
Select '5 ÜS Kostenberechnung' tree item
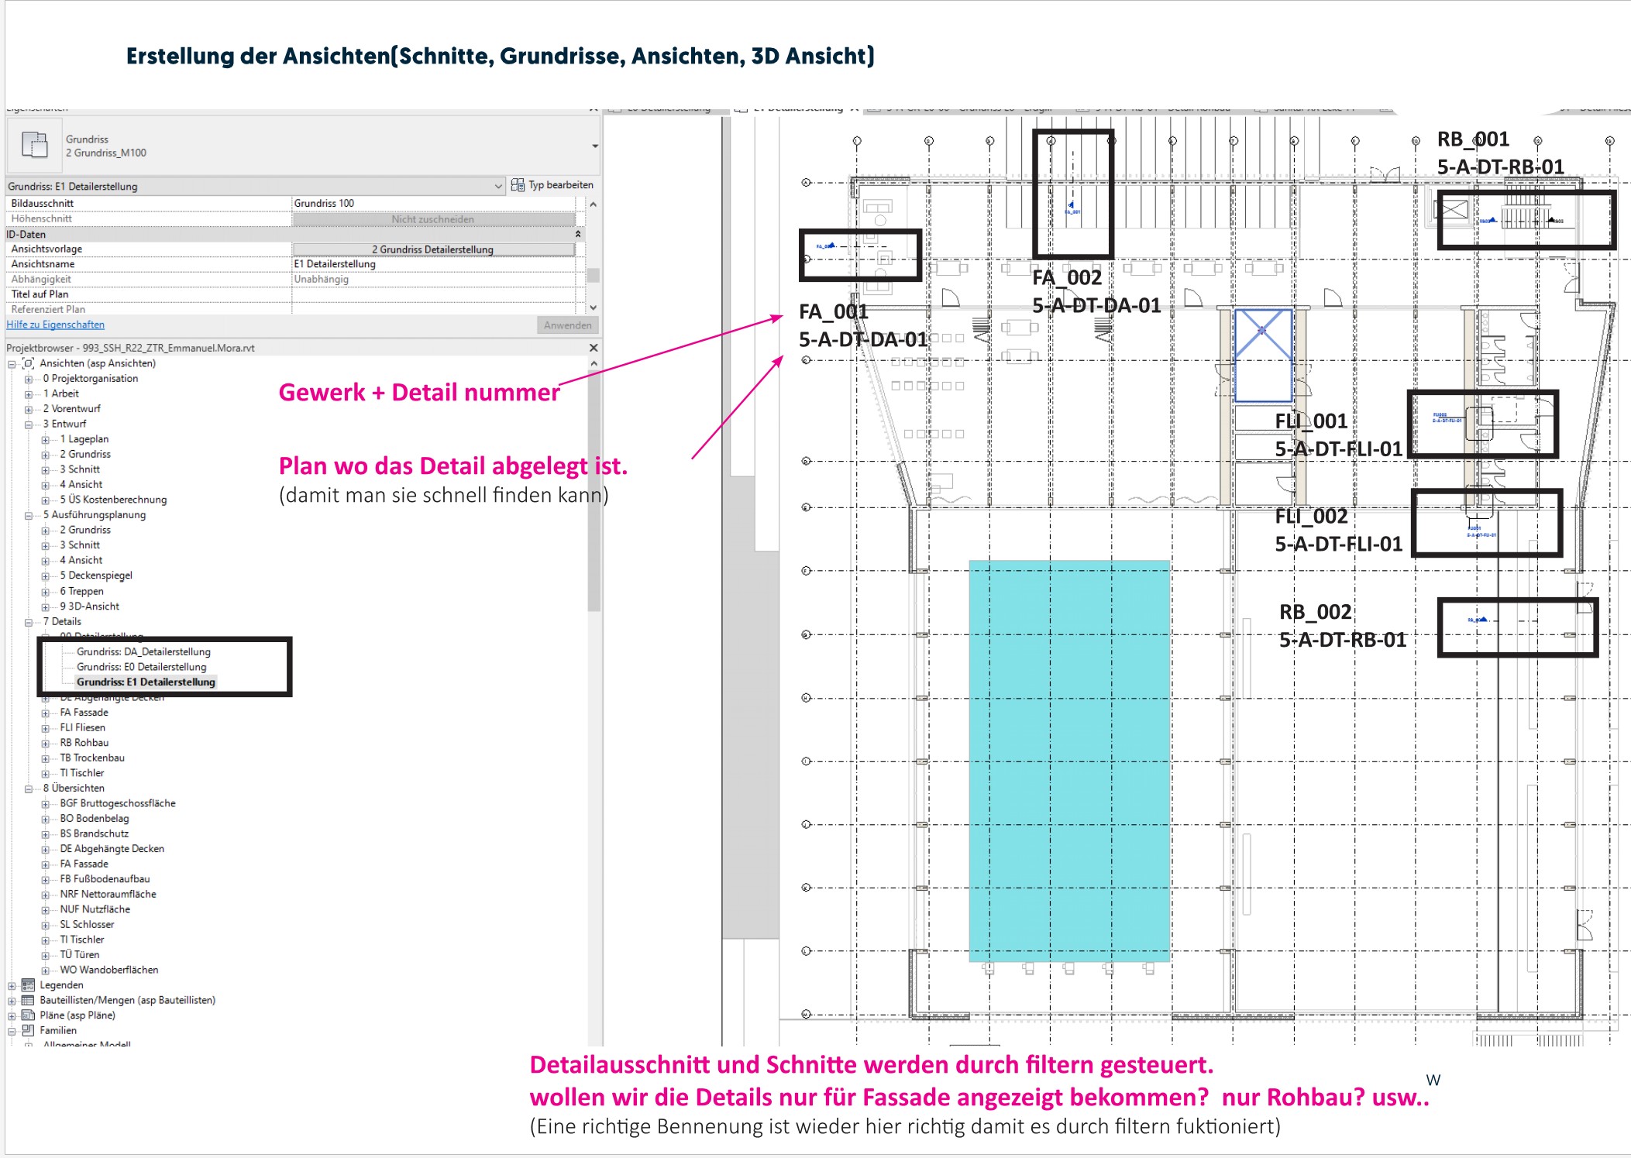pyautogui.click(x=113, y=500)
